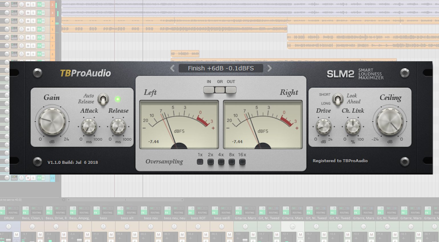Click the Ceiling knob
This screenshot has width=439, height=242.
coord(389,122)
